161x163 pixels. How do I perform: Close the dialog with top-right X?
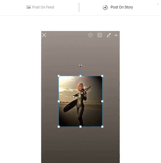(x=158, y=4)
